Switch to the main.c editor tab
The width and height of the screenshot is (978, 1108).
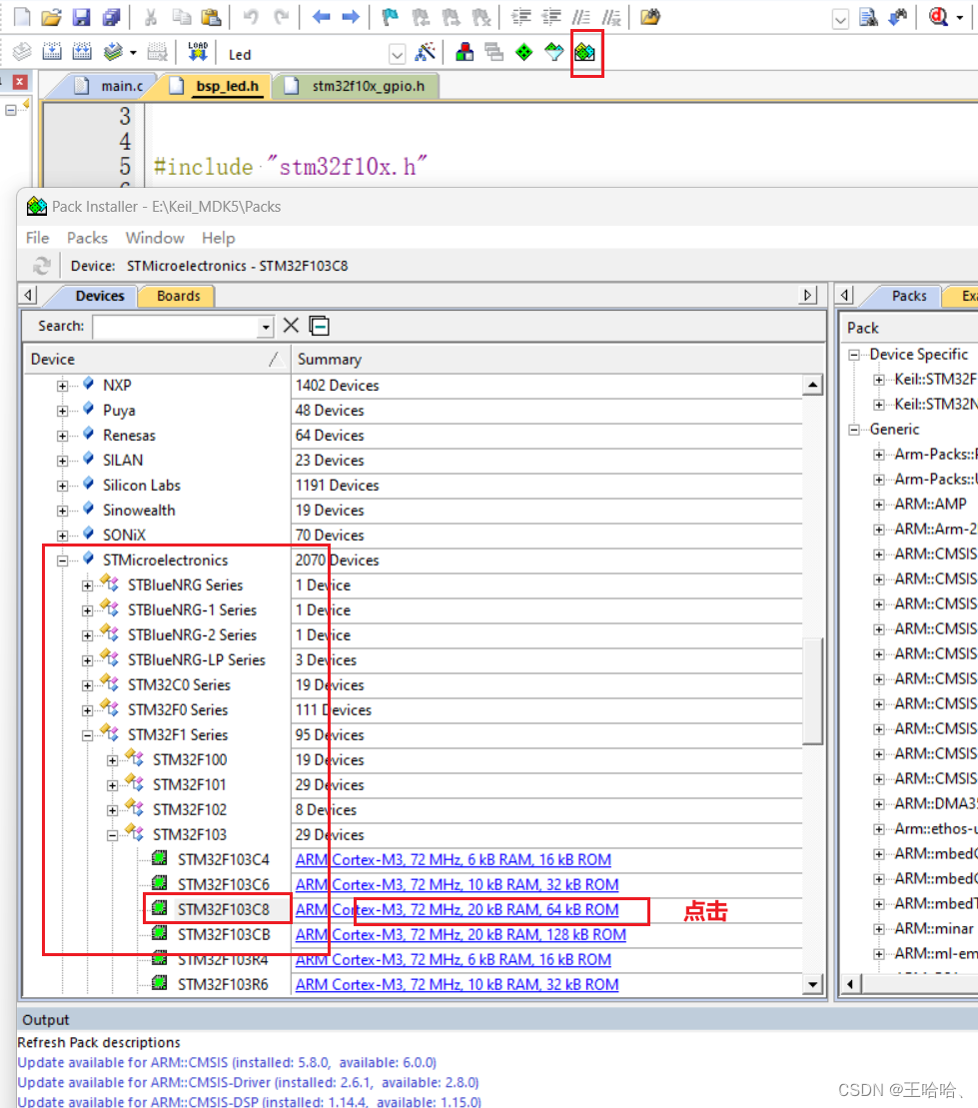point(122,86)
